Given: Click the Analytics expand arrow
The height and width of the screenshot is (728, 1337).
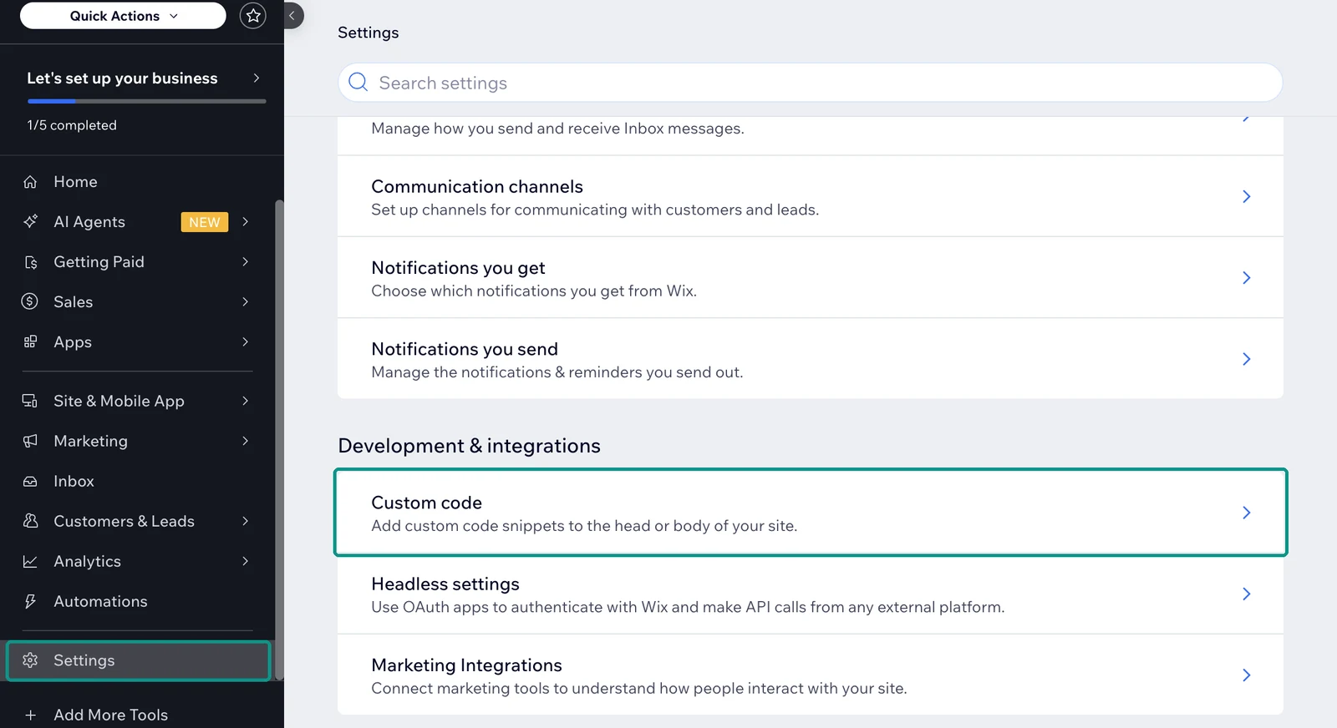Looking at the screenshot, I should [x=246, y=562].
